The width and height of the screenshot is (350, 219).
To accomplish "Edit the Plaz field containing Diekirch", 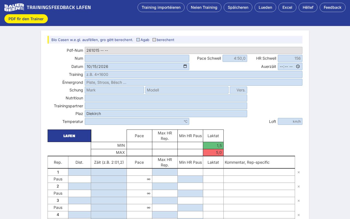I will (x=166, y=114).
